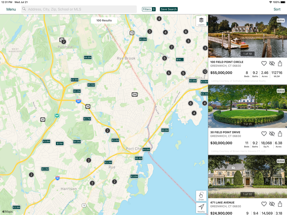The height and width of the screenshot is (215, 287).
Task: Select the $3.9M marker near route 15
Action: point(143,39)
